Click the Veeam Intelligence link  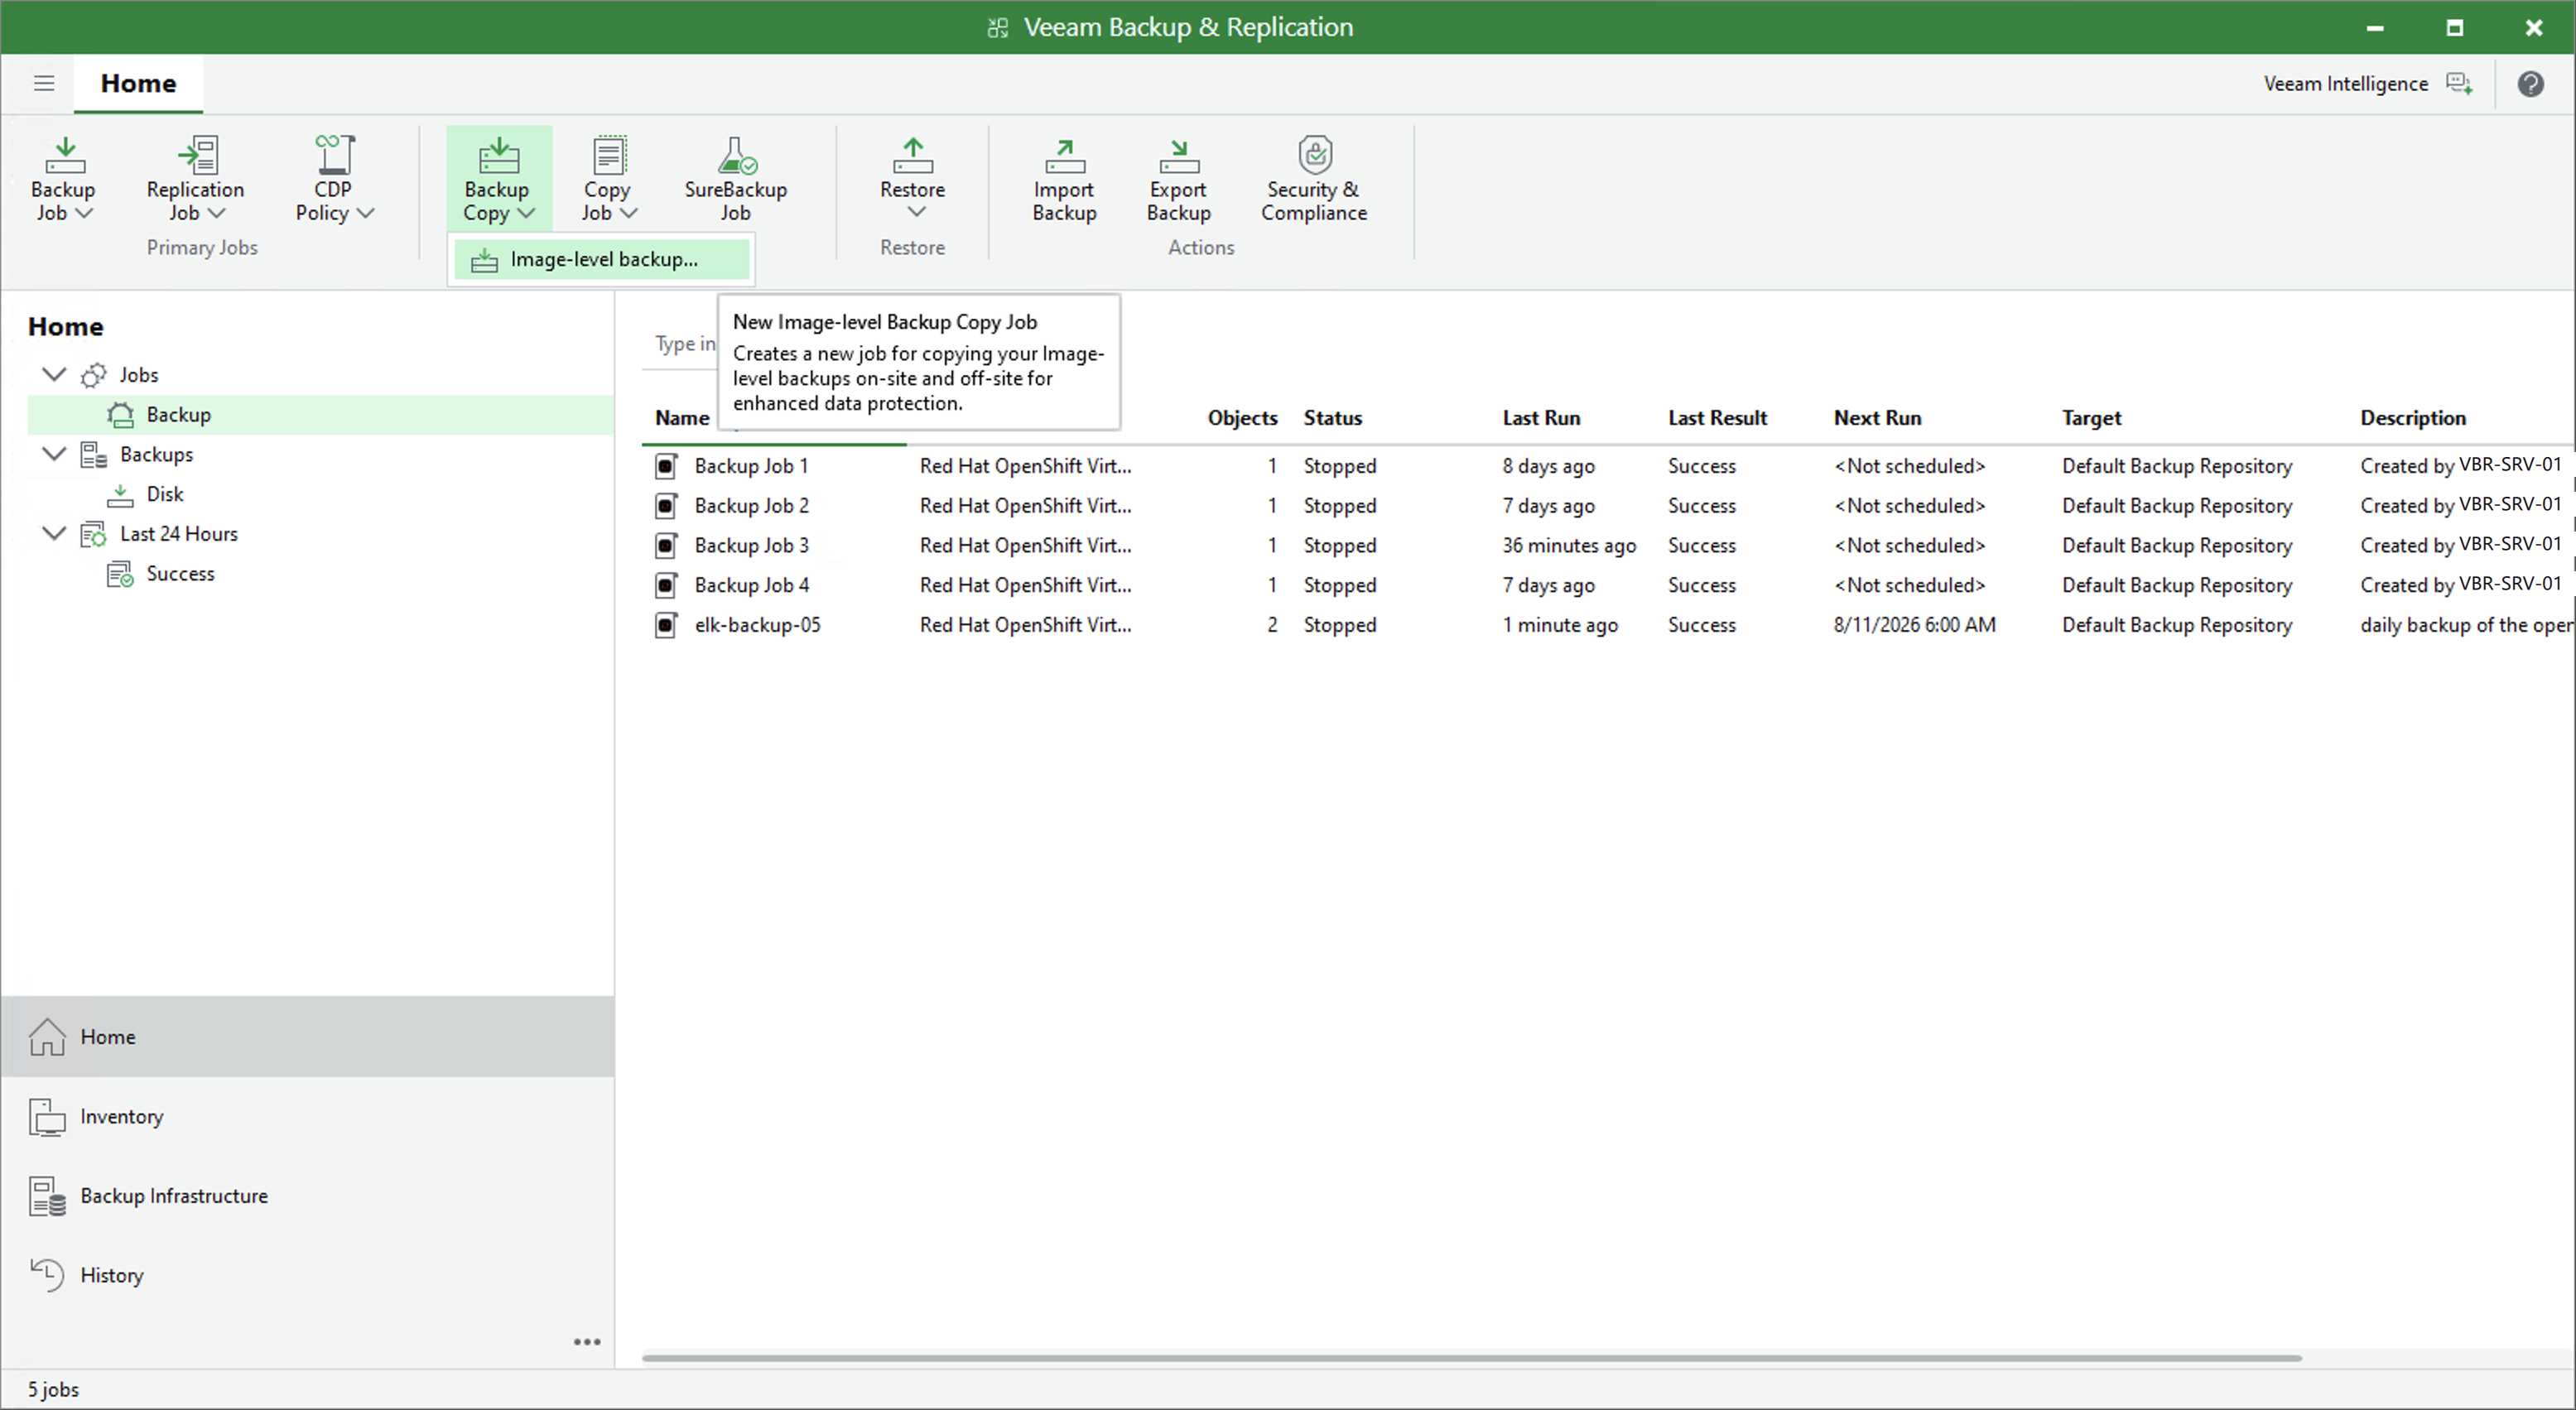2345,84
